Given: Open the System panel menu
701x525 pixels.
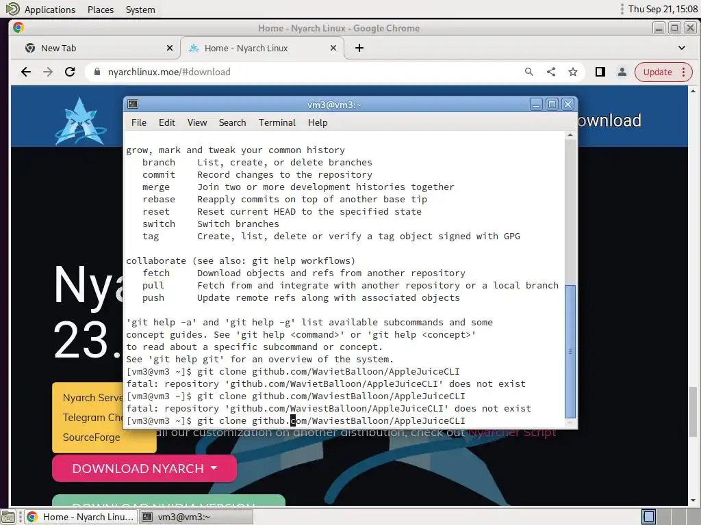Looking at the screenshot, I should [140, 10].
